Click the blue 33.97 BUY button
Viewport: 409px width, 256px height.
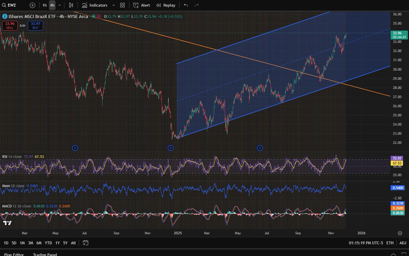pos(35,26)
